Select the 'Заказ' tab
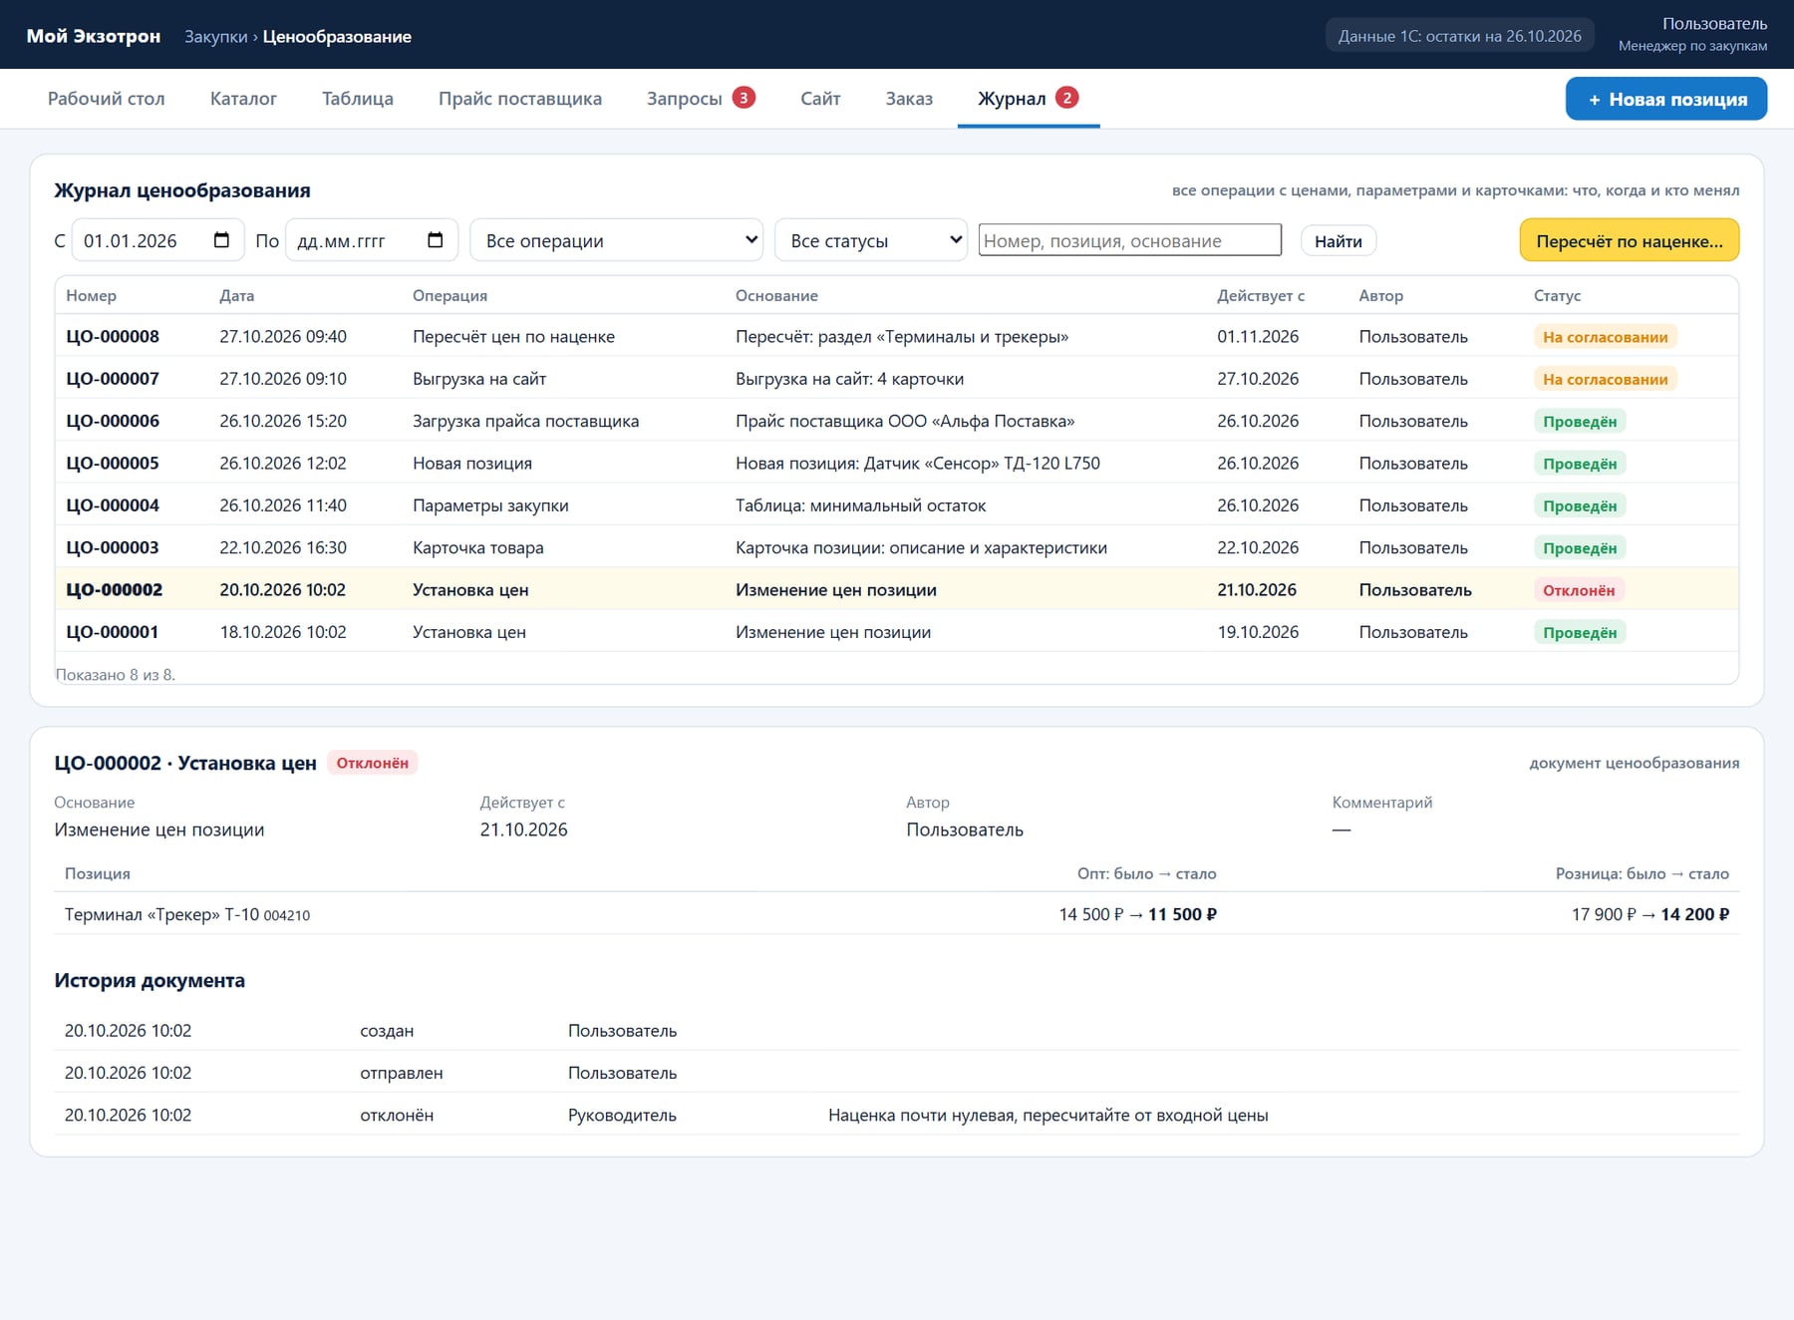This screenshot has width=1794, height=1320. pyautogui.click(x=909, y=99)
